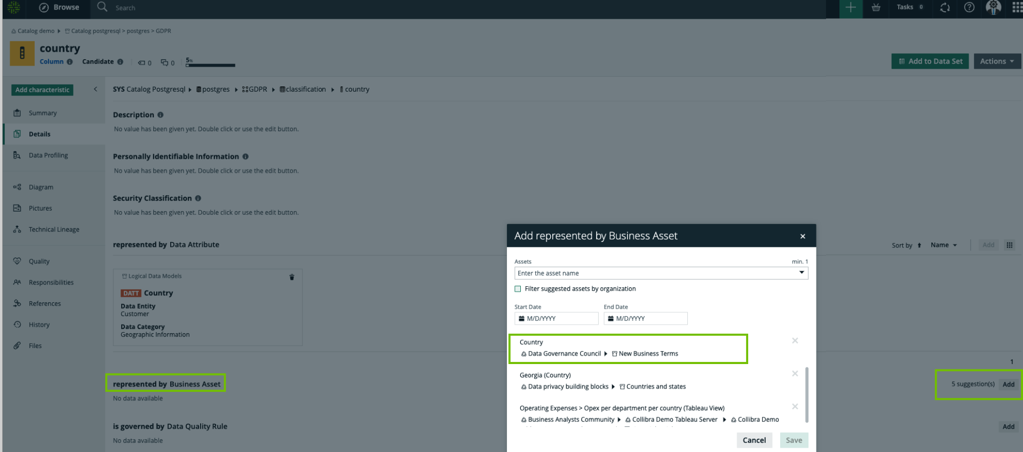Open the Data Profiling tab
Screen dimensions: 1023x452
(48, 156)
